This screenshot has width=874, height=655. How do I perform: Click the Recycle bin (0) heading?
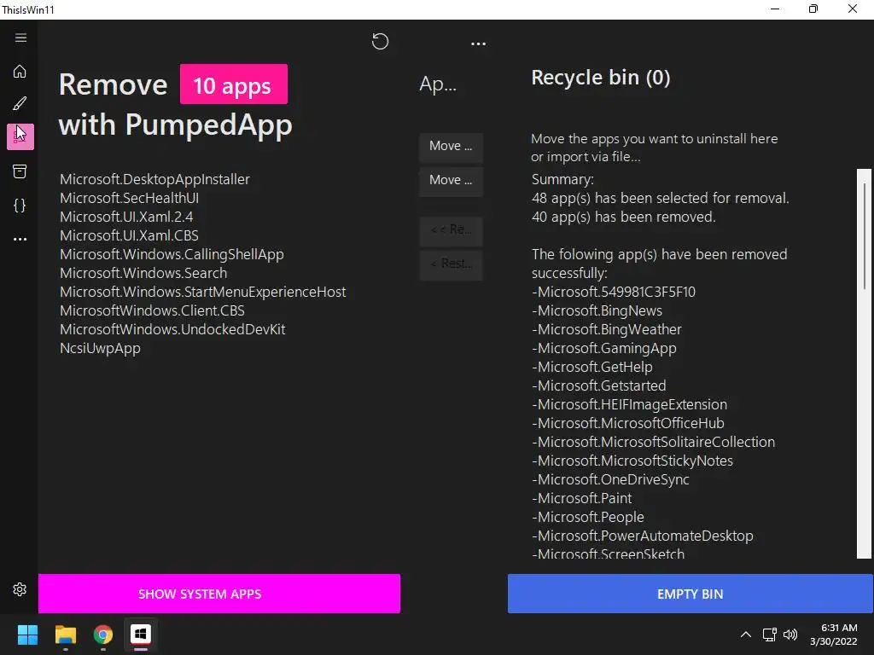pos(600,78)
